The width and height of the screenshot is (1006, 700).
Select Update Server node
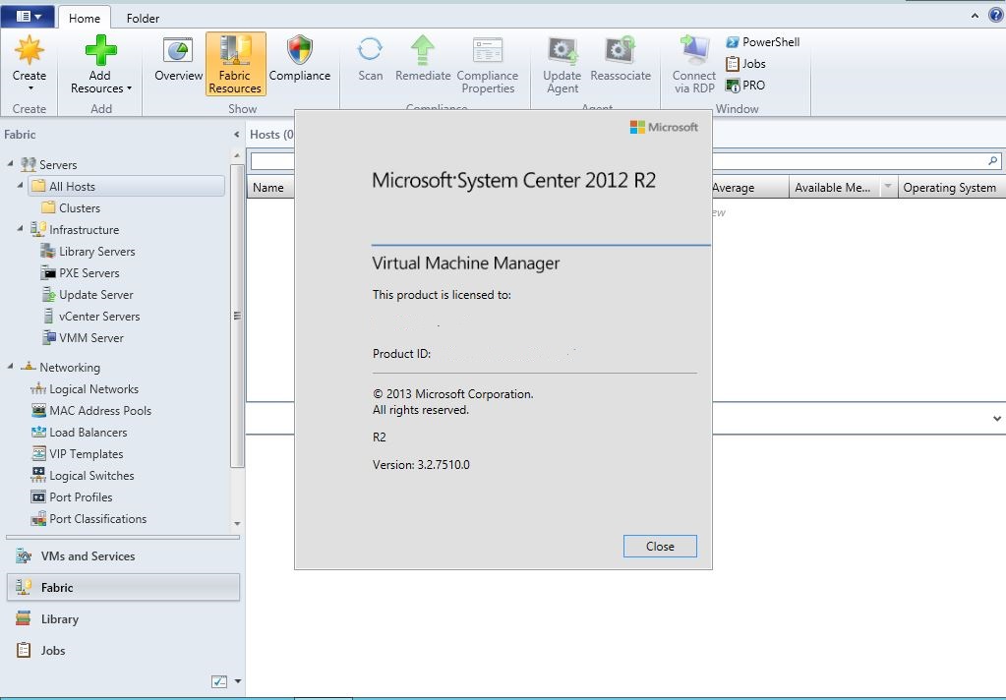(88, 295)
